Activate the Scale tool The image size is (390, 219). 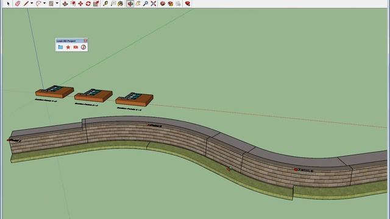click(x=96, y=4)
